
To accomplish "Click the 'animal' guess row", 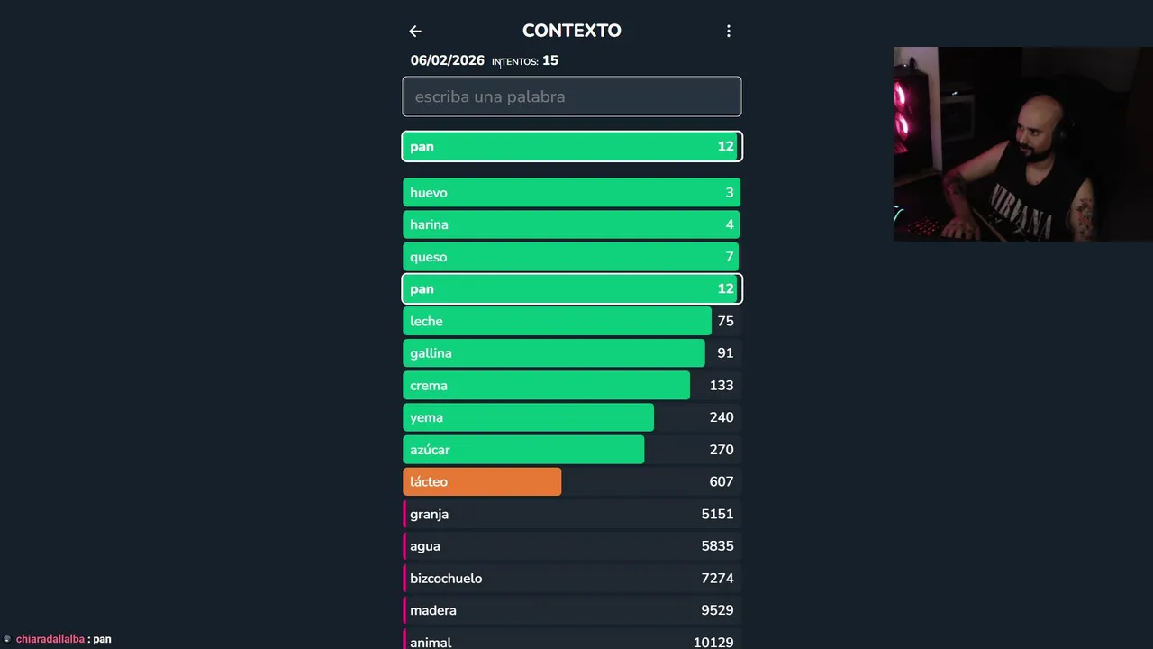I will click(x=572, y=641).
